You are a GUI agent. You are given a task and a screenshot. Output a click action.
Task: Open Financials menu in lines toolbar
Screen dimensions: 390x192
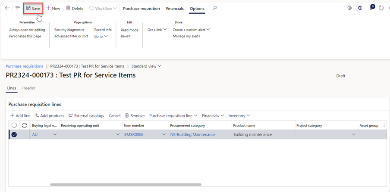click(213, 116)
